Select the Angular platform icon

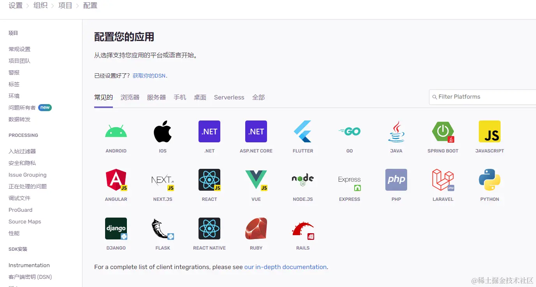click(x=116, y=180)
